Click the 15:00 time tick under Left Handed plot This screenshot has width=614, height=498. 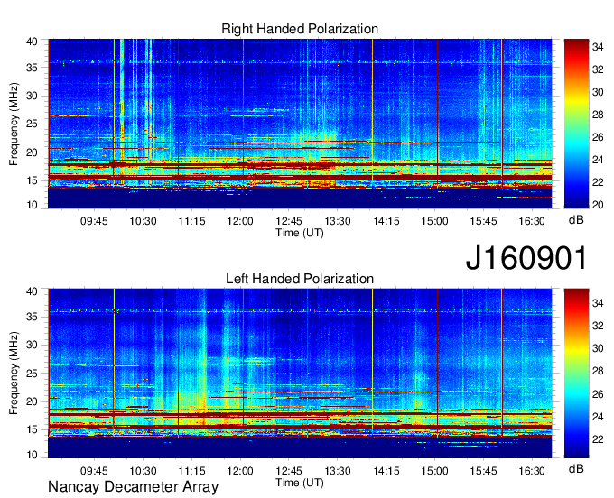pos(434,471)
